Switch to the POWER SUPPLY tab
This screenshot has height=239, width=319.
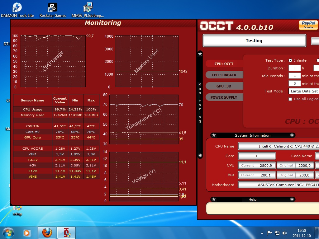[x=224, y=97]
